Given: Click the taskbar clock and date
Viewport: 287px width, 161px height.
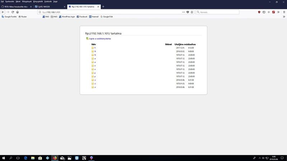Looking at the screenshot, I should pos(274,158).
